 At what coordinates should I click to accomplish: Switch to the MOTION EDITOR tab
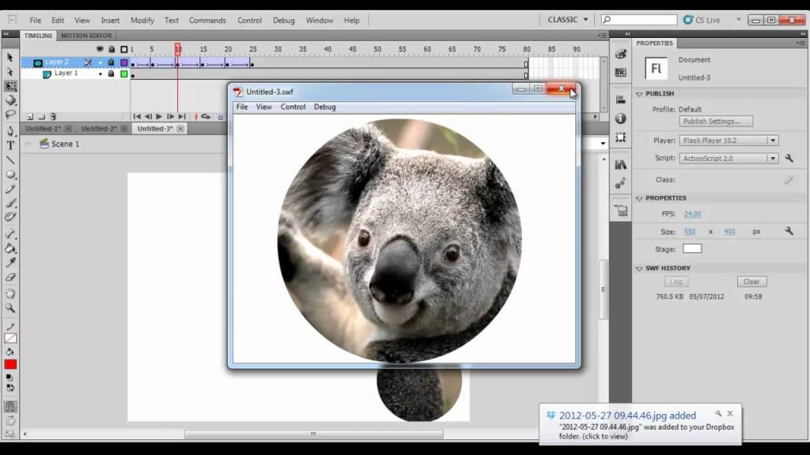86,36
